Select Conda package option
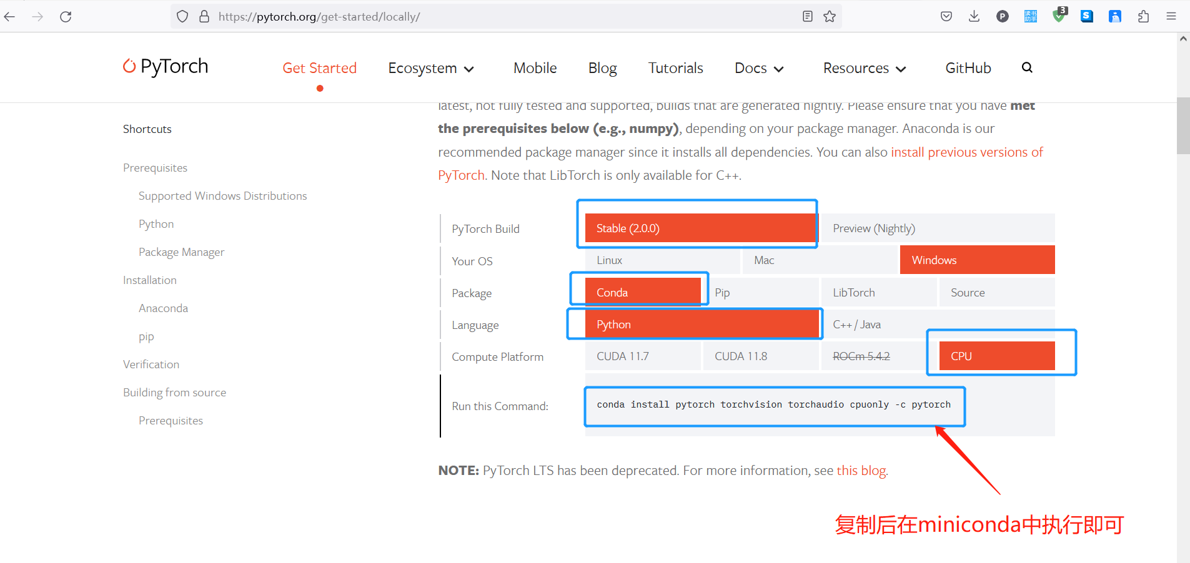The width and height of the screenshot is (1190, 563). pos(643,292)
